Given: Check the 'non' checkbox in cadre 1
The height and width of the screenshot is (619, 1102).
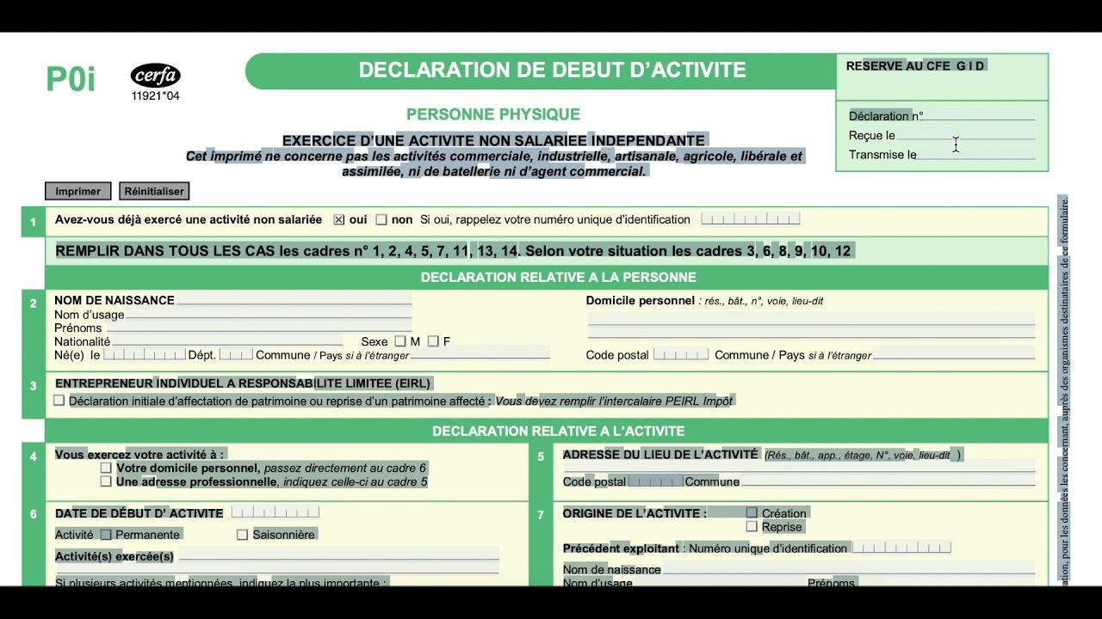Looking at the screenshot, I should (381, 220).
